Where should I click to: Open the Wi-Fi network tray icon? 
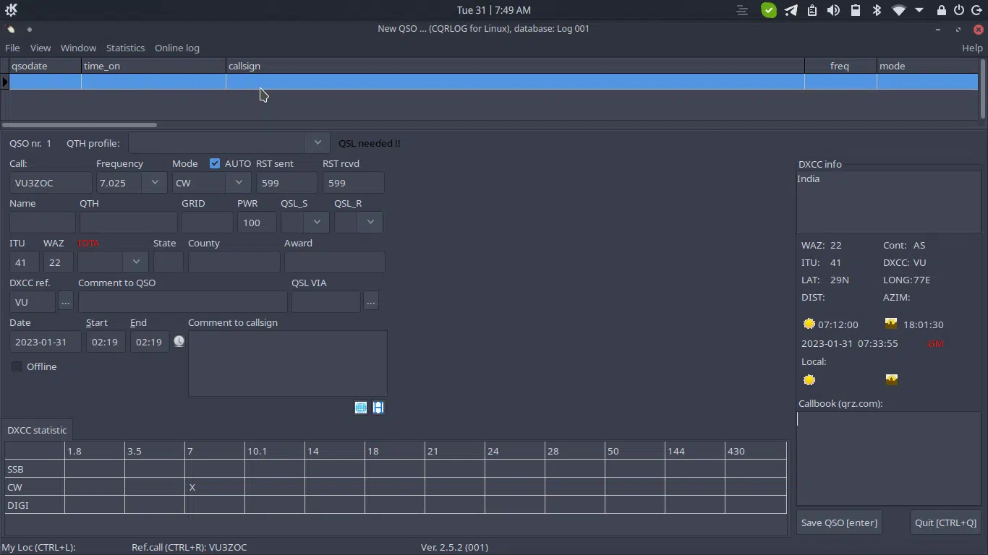(898, 10)
